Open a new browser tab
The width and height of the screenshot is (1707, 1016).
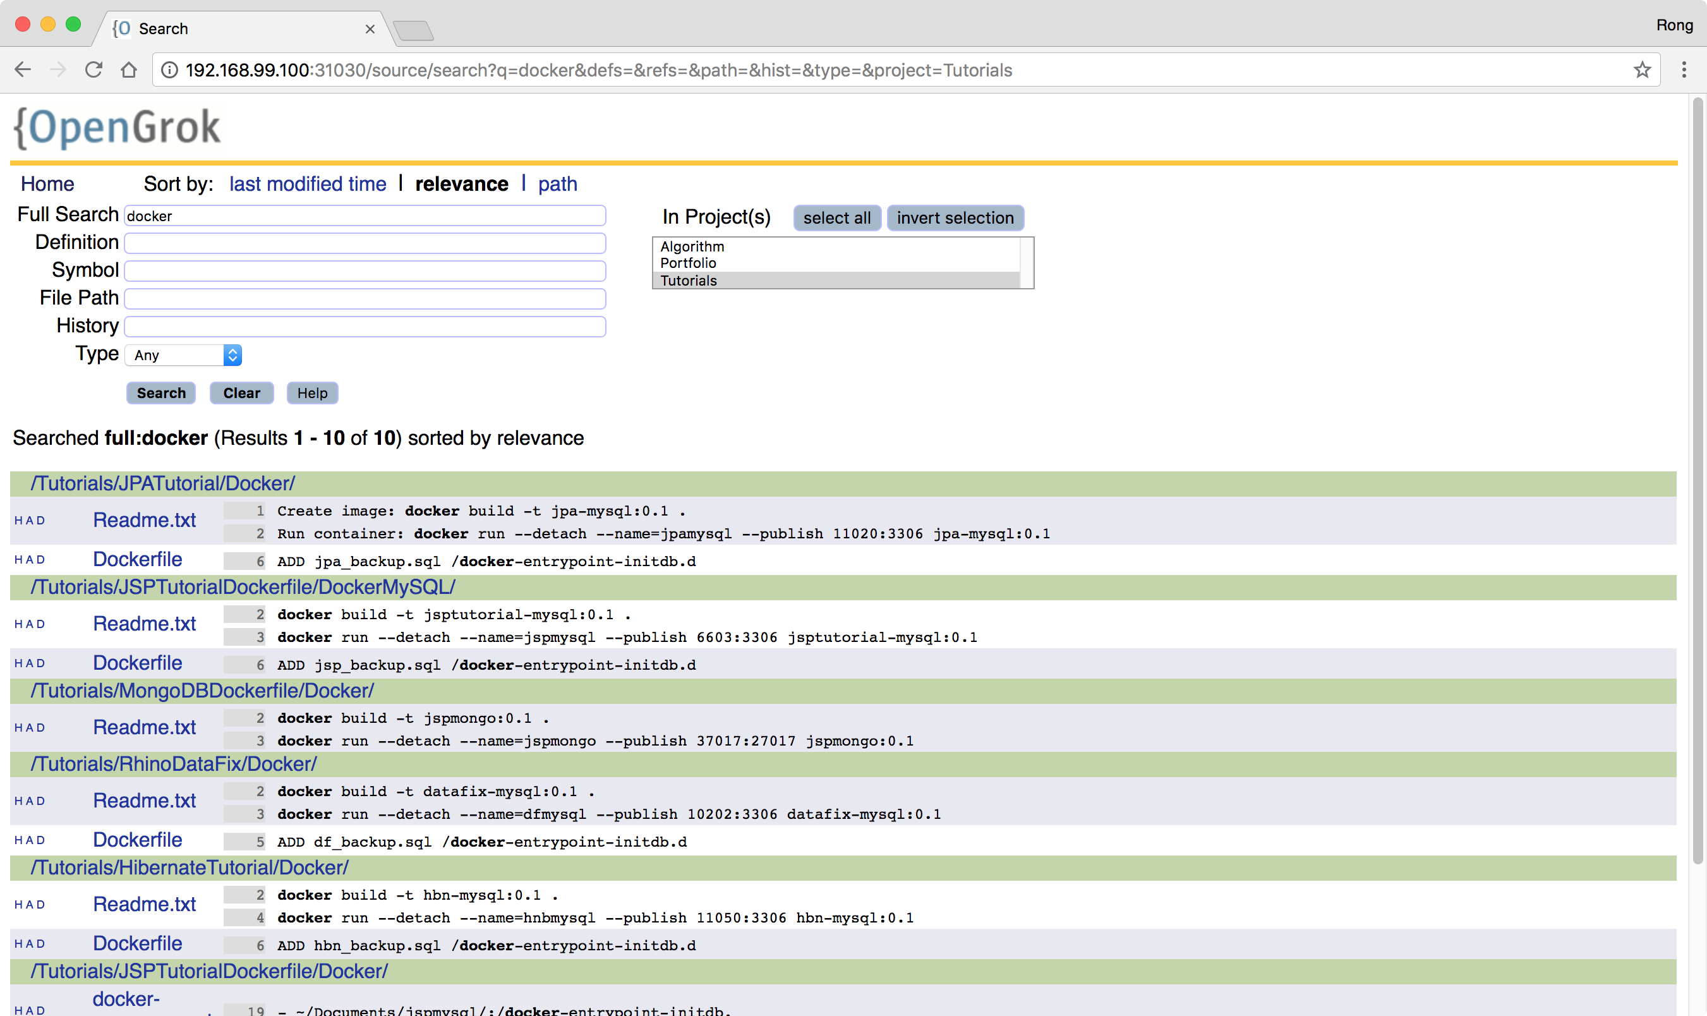pyautogui.click(x=413, y=30)
